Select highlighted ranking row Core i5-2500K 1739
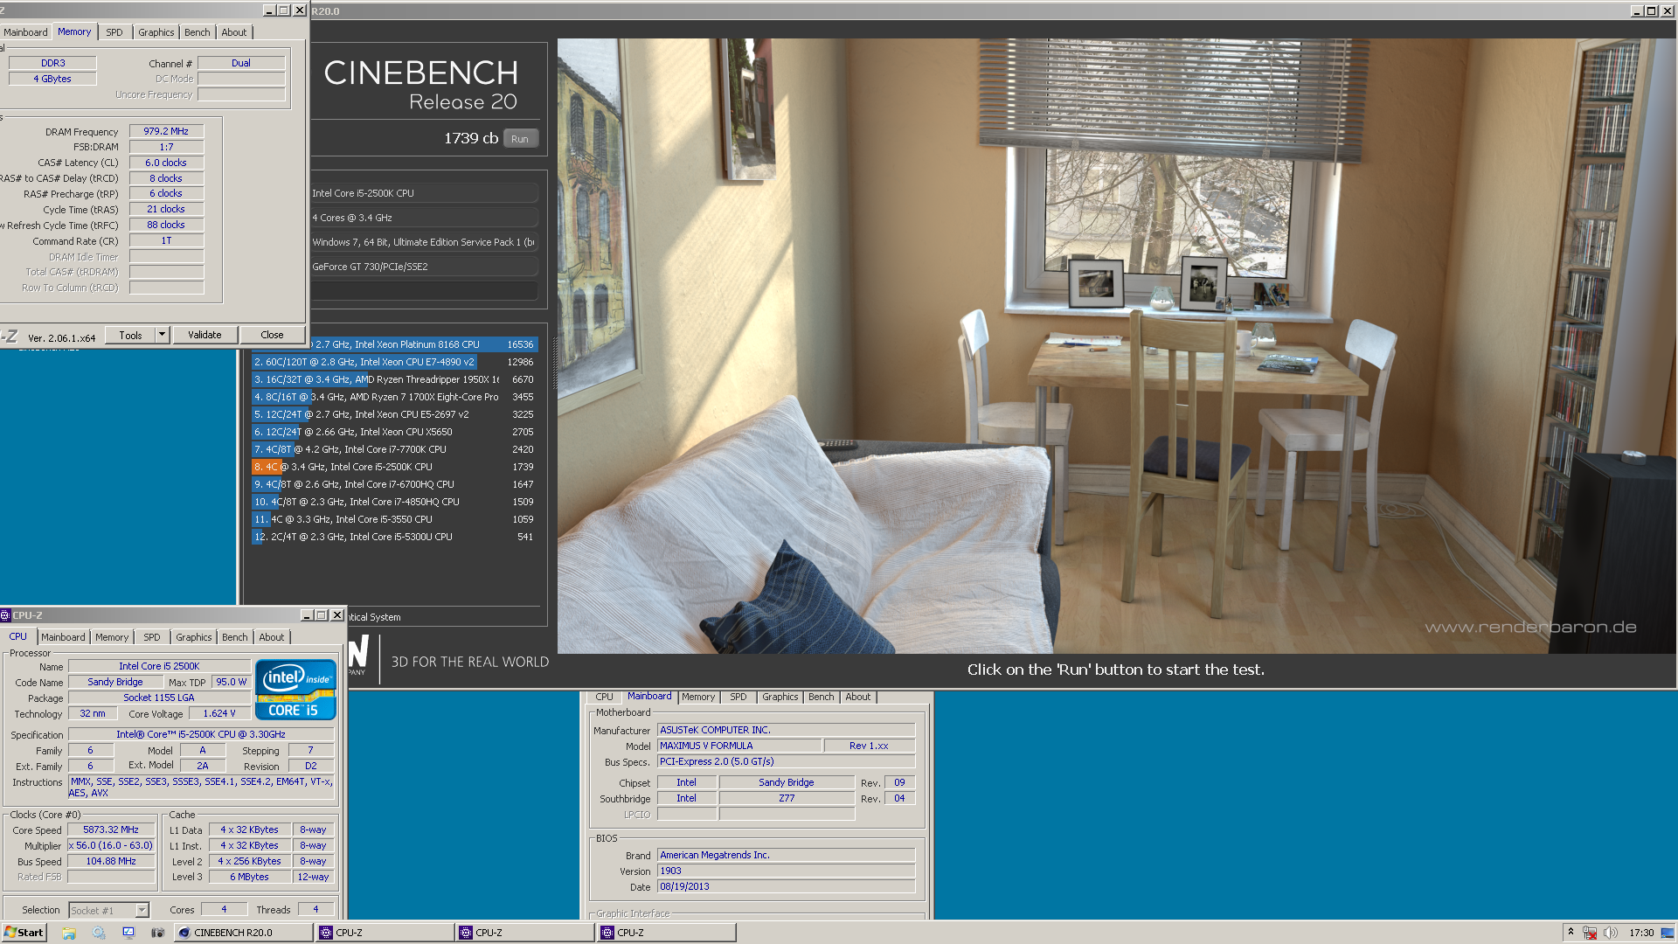Viewport: 1678px width, 944px height. coord(394,467)
